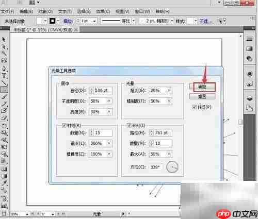Open the Gradient panel icon in right dock
Screen dimensions: 258x219
click(x=249, y=49)
